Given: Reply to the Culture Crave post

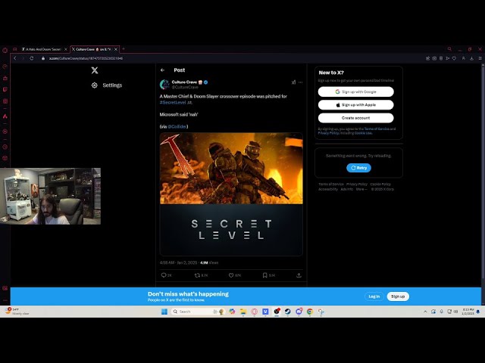Looking at the screenshot, I should tap(164, 275).
